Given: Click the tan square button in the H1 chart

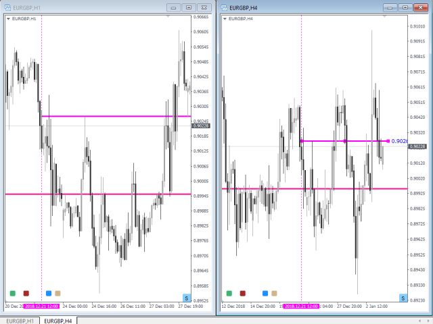Looking at the screenshot, I should [x=58, y=294].
